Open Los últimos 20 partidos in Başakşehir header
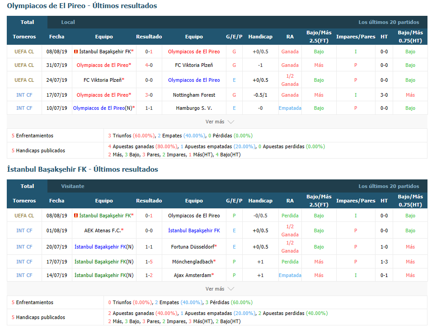Image resolution: width=432 pixels, height=329 pixels. tap(389, 186)
